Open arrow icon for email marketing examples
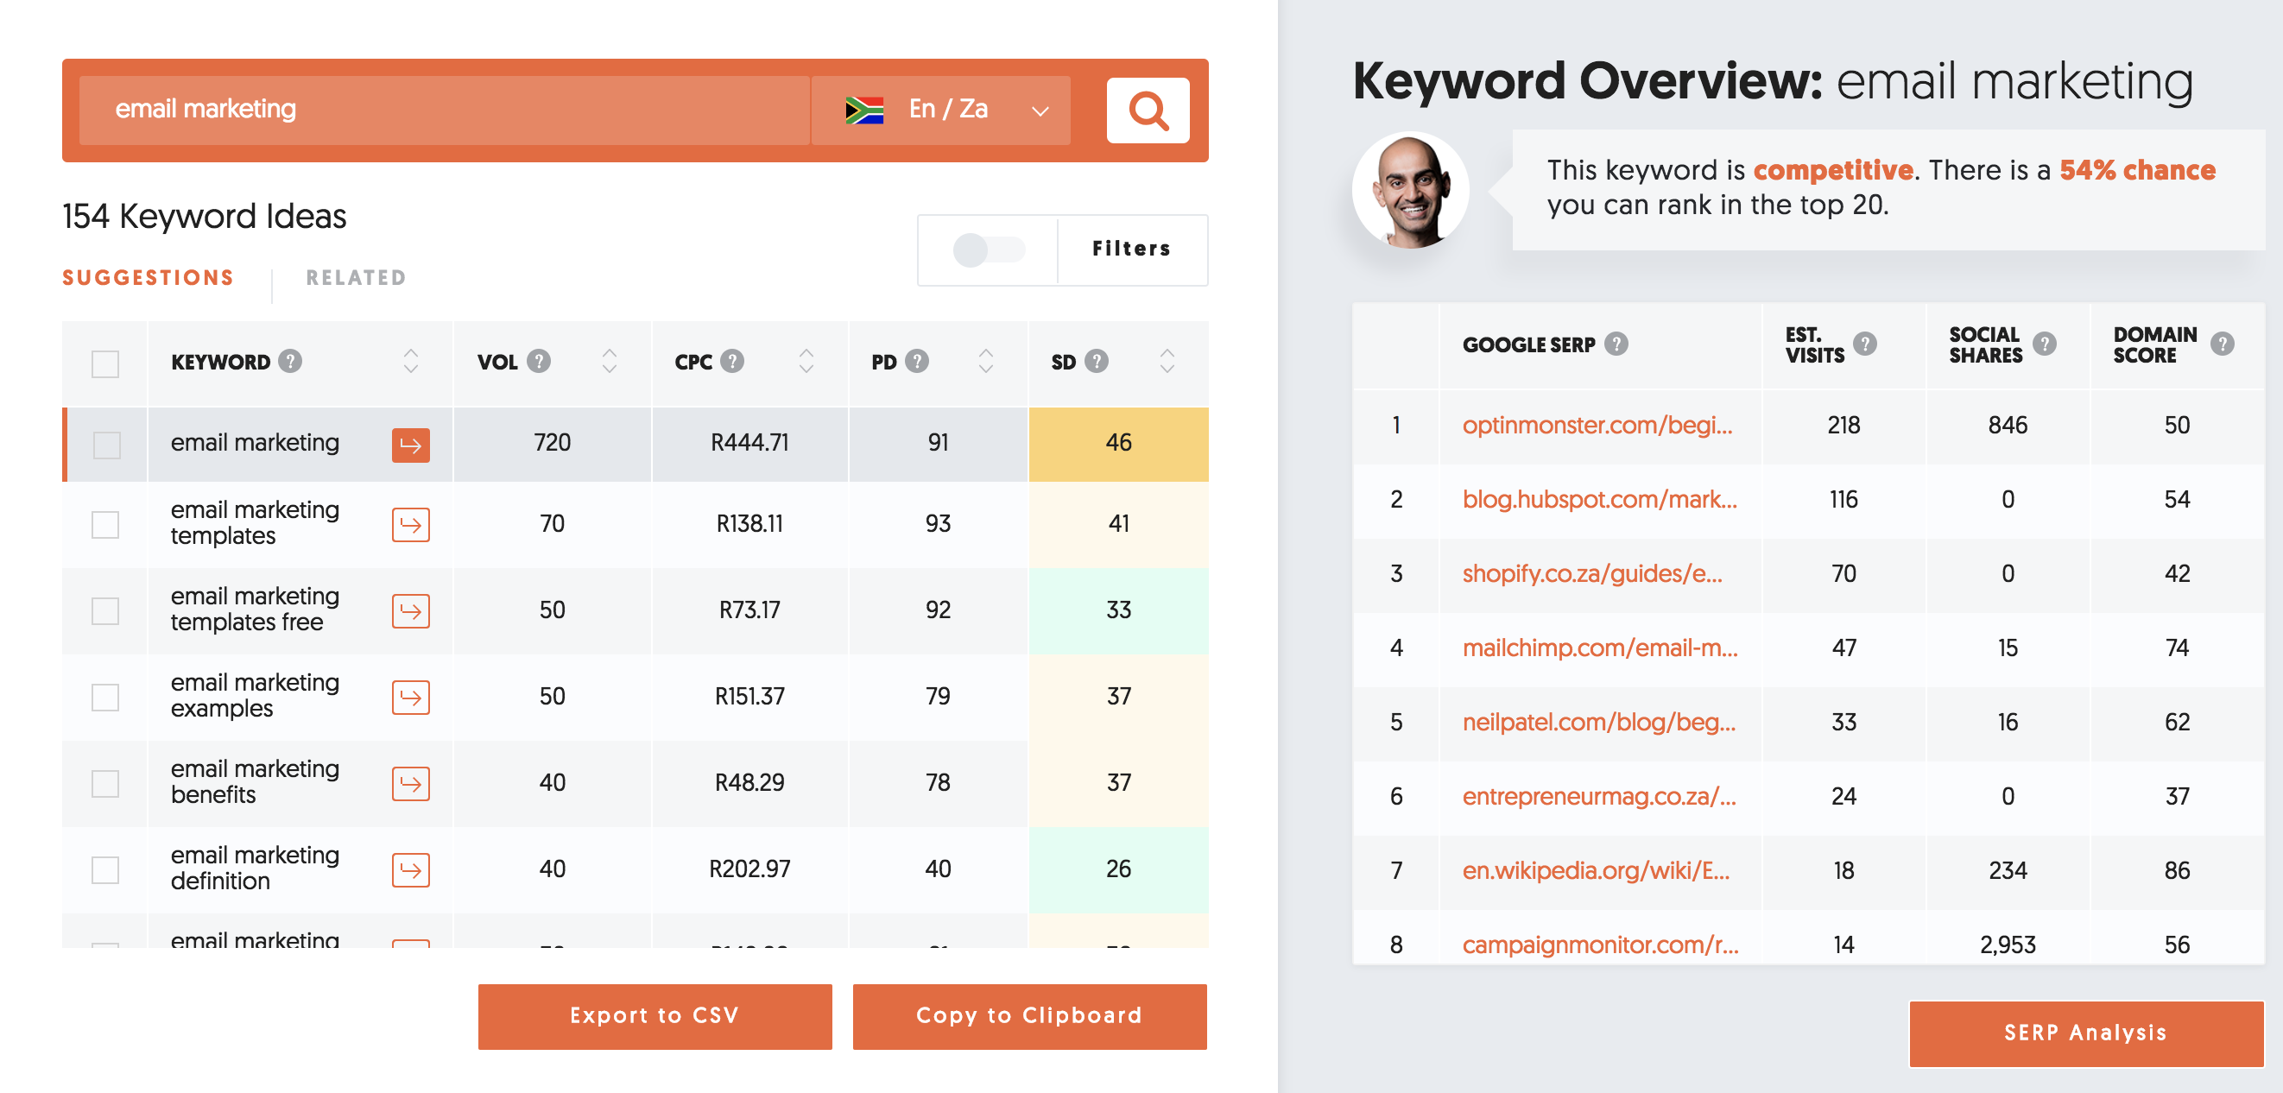 tap(410, 697)
